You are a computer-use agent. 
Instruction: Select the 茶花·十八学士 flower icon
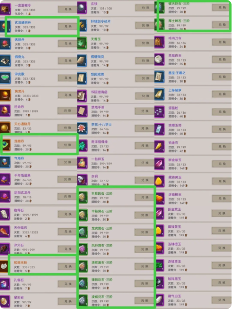(82, 129)
